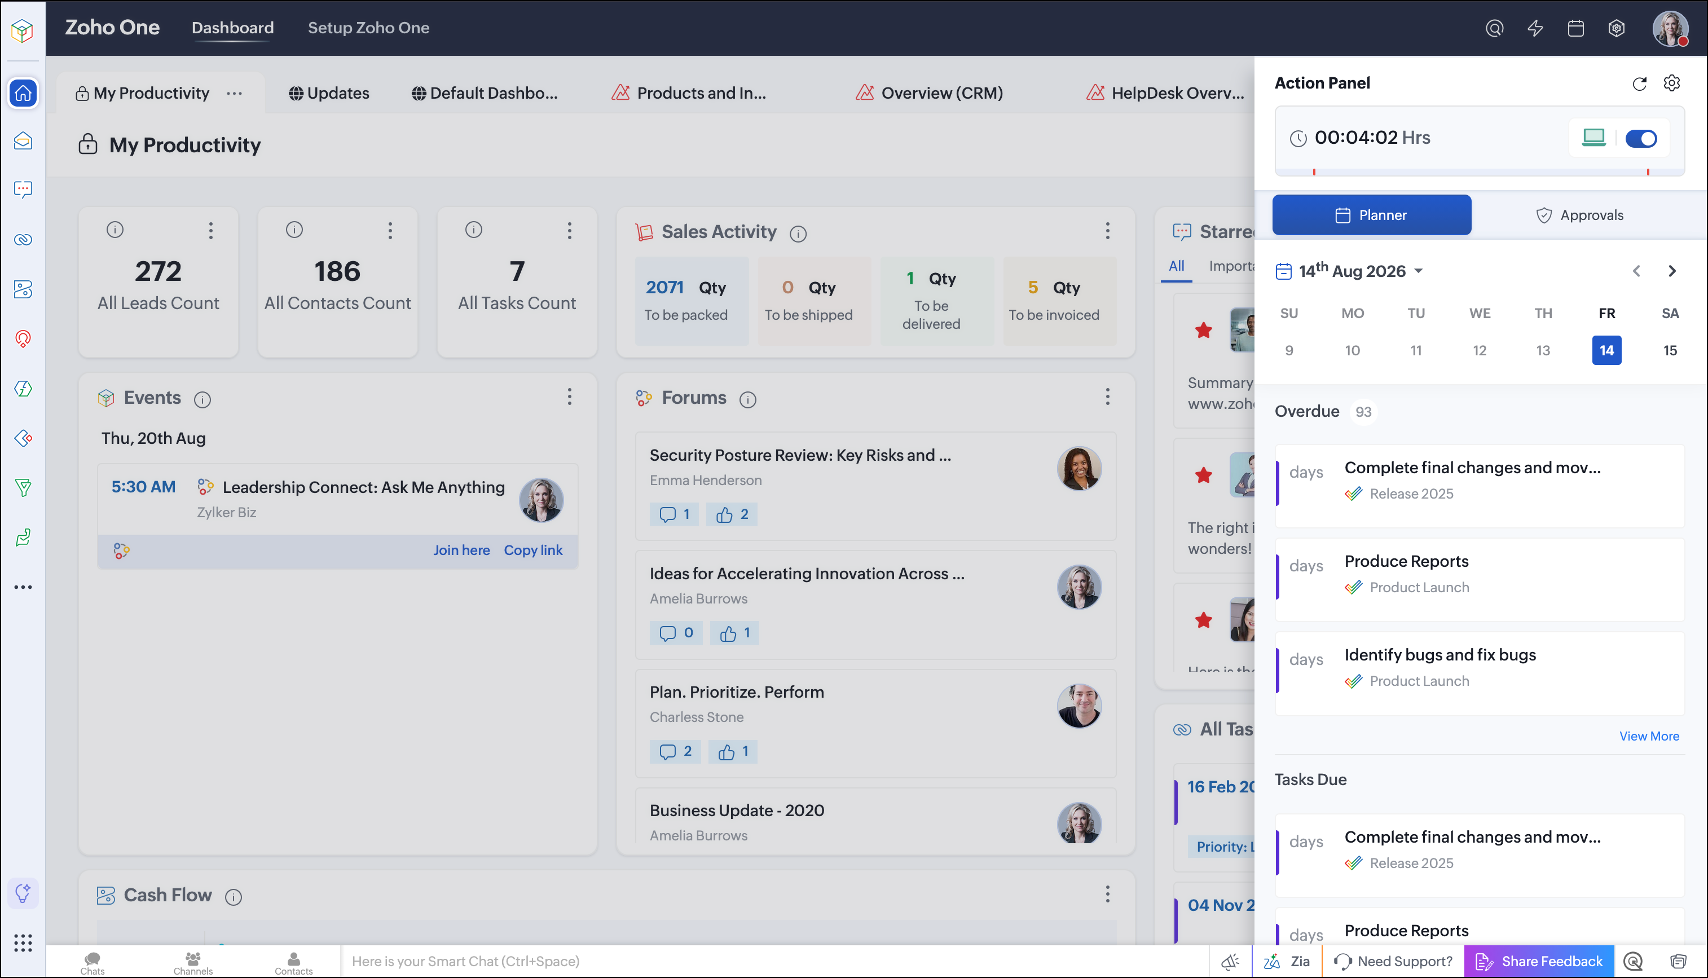Click Join here for Leadership Connect event
This screenshot has width=1708, height=978.
[461, 550]
